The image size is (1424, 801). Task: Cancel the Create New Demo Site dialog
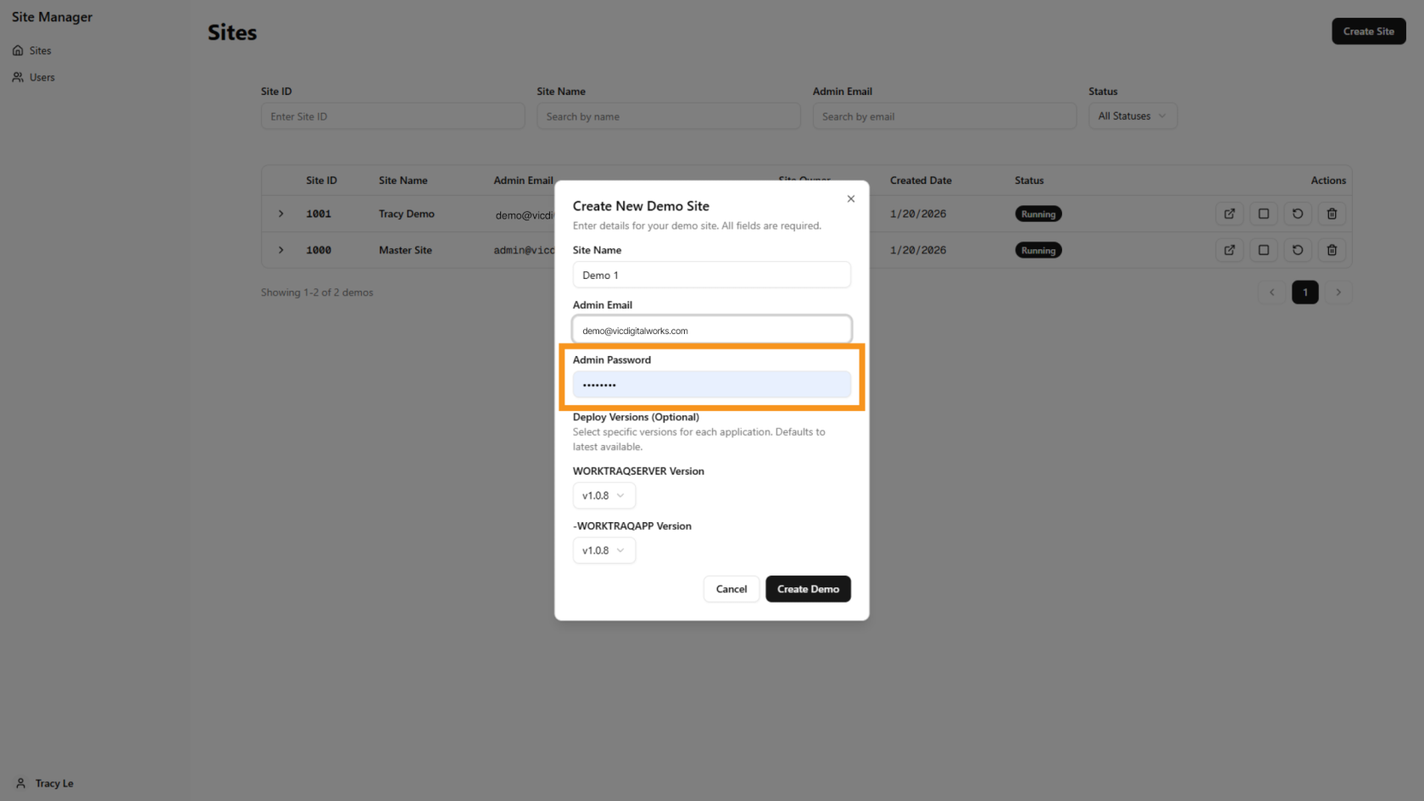tap(731, 588)
